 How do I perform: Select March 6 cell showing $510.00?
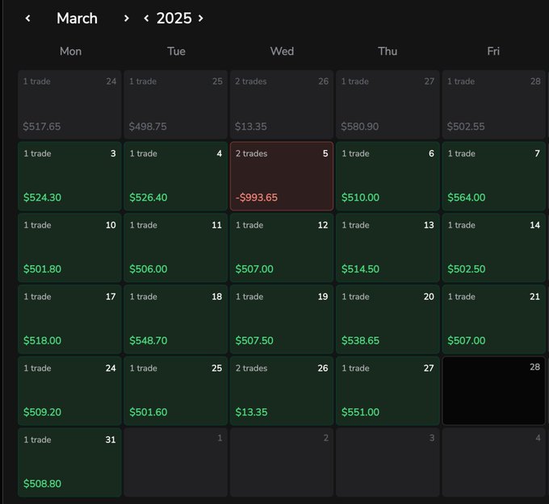point(388,177)
